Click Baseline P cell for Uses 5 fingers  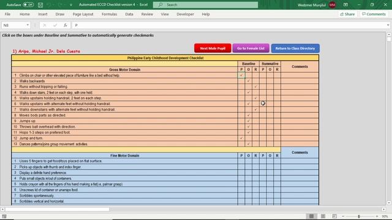point(241,161)
